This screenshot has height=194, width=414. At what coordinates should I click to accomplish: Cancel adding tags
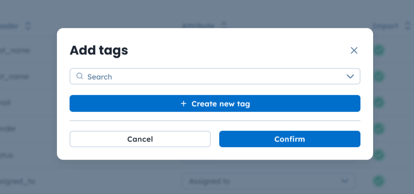pos(140,139)
